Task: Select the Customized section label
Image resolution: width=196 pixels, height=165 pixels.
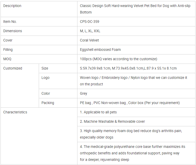Action: (x=13, y=68)
